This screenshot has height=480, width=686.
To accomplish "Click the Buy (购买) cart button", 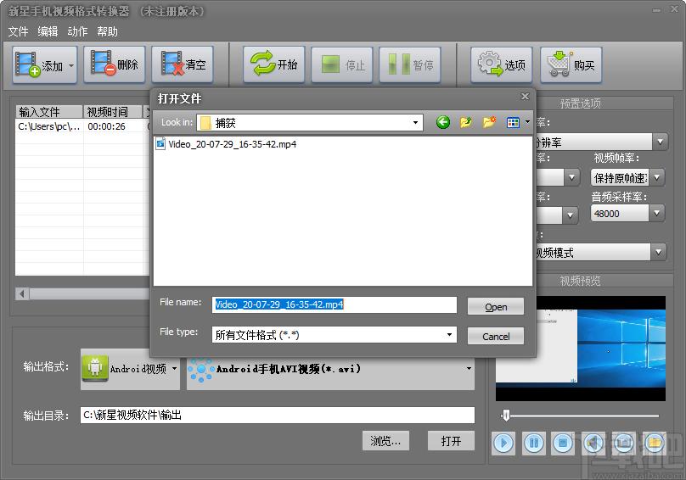I will (x=571, y=64).
